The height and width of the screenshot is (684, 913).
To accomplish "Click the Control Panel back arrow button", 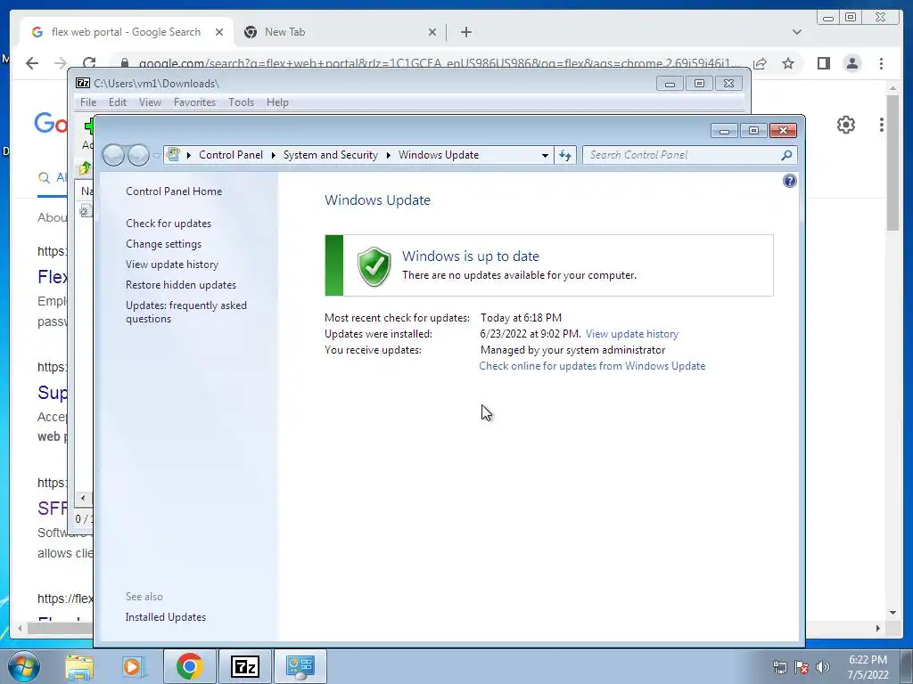I will coord(113,155).
